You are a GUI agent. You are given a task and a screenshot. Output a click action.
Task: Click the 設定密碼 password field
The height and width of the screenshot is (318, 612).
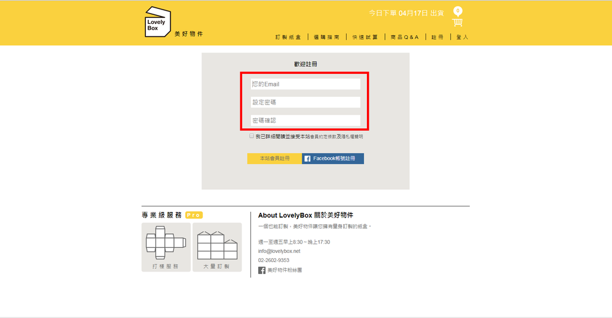[x=305, y=102]
